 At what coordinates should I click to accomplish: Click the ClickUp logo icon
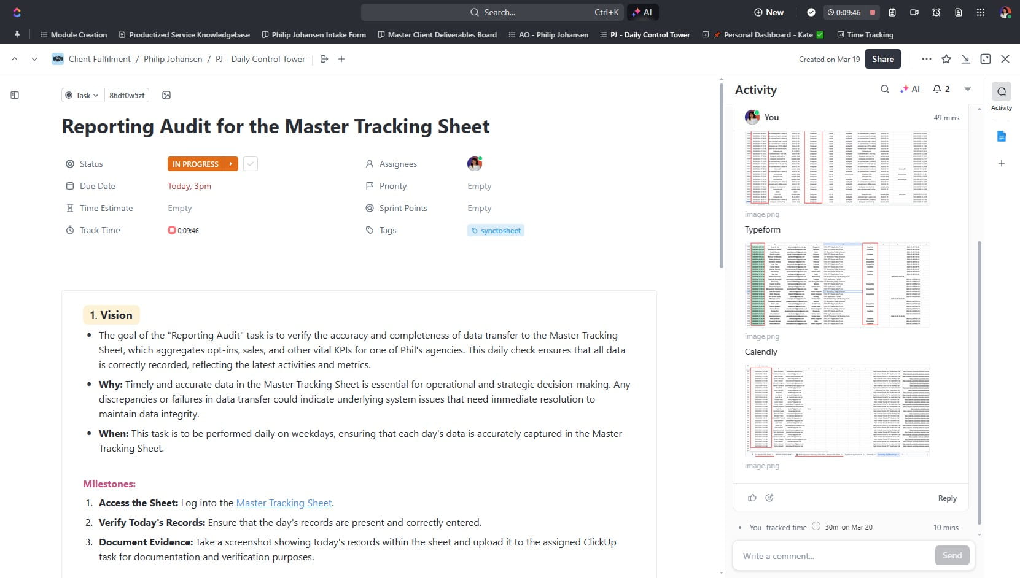coord(17,12)
